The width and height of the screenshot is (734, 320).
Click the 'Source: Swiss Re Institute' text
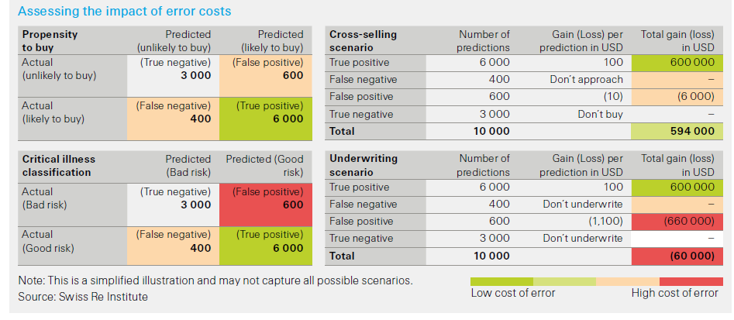click(83, 297)
